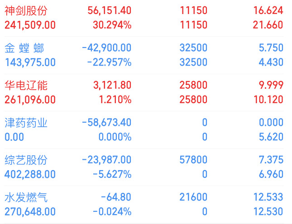Screen dimensions: 292x224
Task: Select the 水发燃气 stock entry
Action: click(26, 198)
